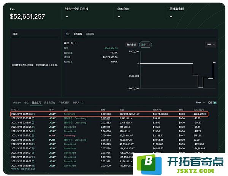Open explorer link icon for 21:57:47 trade
Screen dimensions: 228x176
[x=33, y=140]
